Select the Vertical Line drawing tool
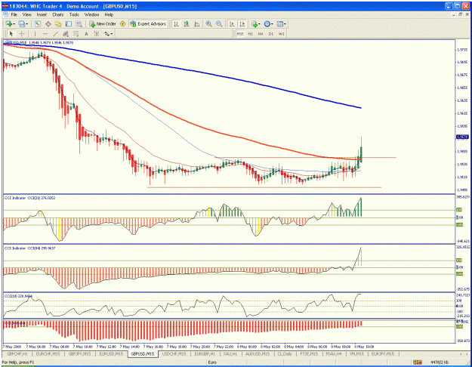This screenshot has height=367, width=472. pyautogui.click(x=35, y=34)
